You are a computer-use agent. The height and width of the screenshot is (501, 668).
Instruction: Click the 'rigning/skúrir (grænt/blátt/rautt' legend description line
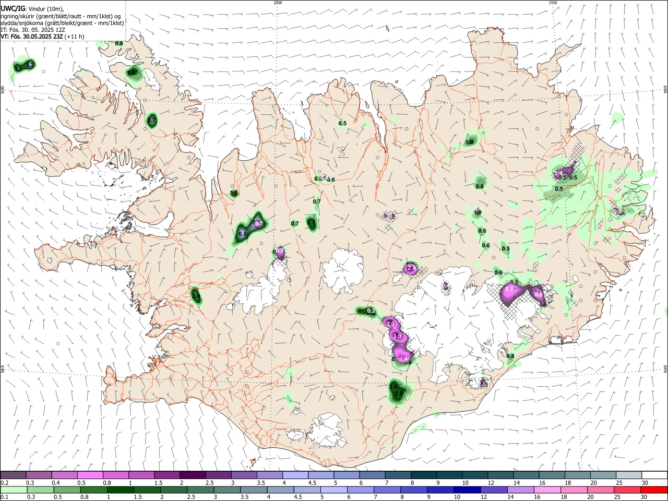tap(60, 16)
